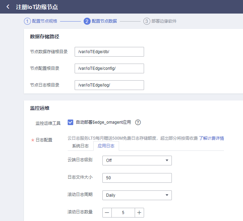Select the 应用日志 tab
Image resolution: width=243 pixels, height=221 pixels.
[106, 146]
